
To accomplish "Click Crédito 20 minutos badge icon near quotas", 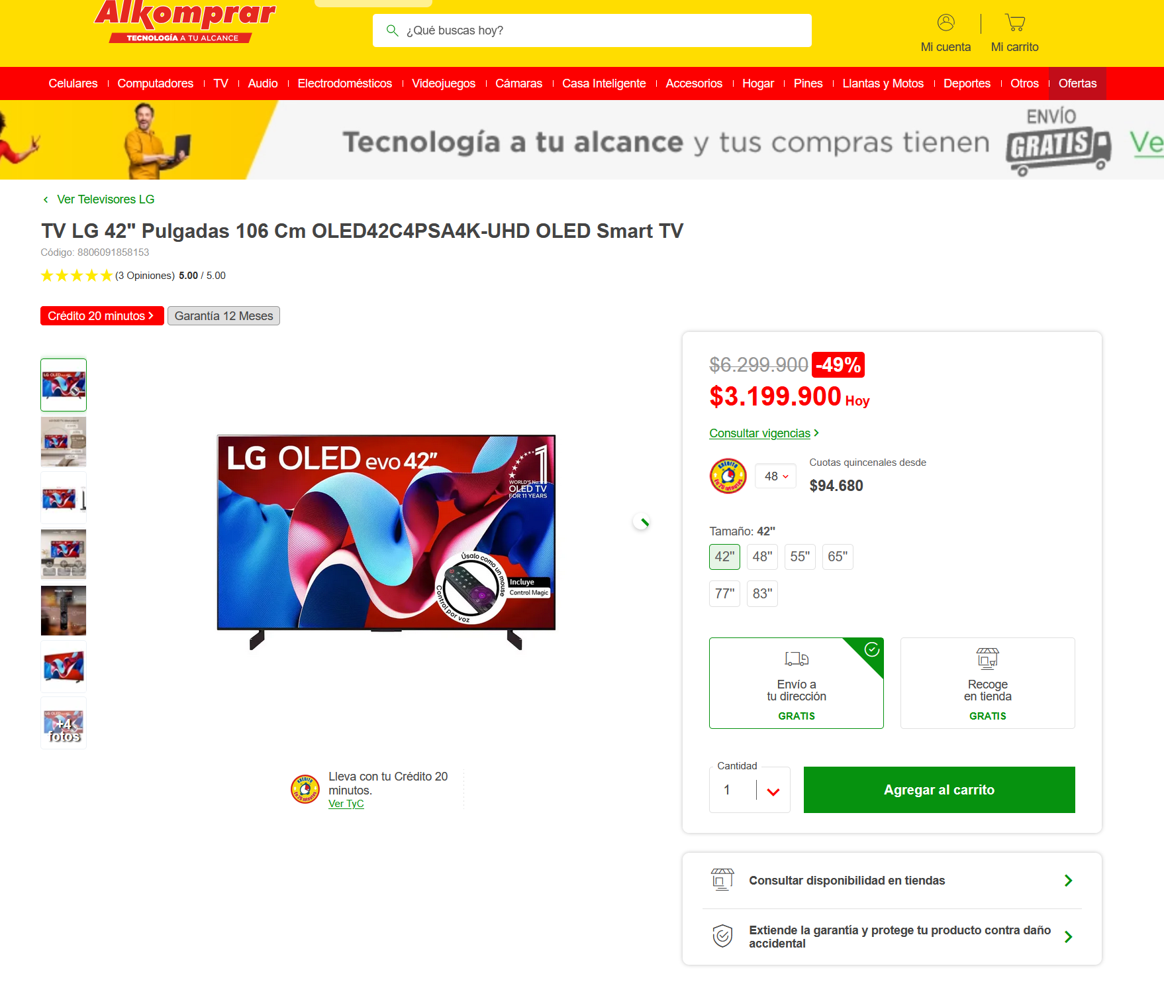I will pyautogui.click(x=728, y=476).
